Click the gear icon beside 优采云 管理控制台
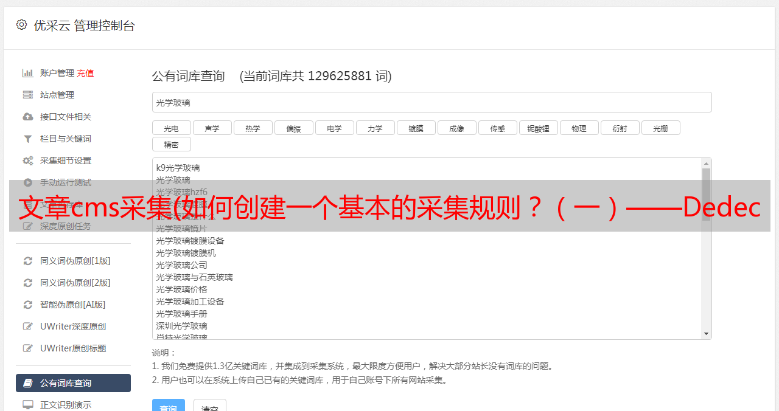The width and height of the screenshot is (779, 411). click(x=22, y=25)
